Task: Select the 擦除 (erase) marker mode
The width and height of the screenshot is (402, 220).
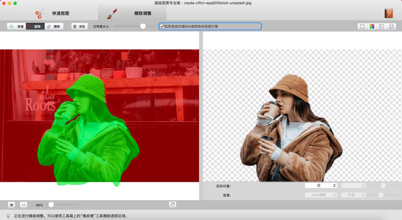Action: [x=54, y=27]
